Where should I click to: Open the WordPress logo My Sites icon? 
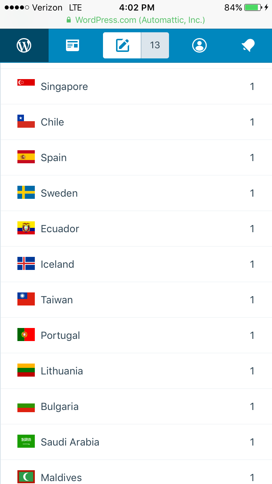coord(24,45)
